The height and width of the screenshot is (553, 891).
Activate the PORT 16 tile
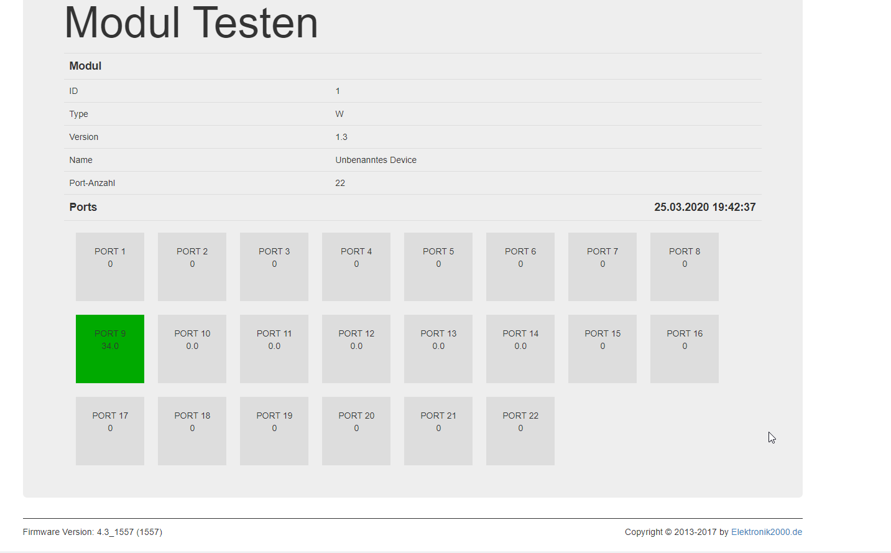pyautogui.click(x=685, y=349)
